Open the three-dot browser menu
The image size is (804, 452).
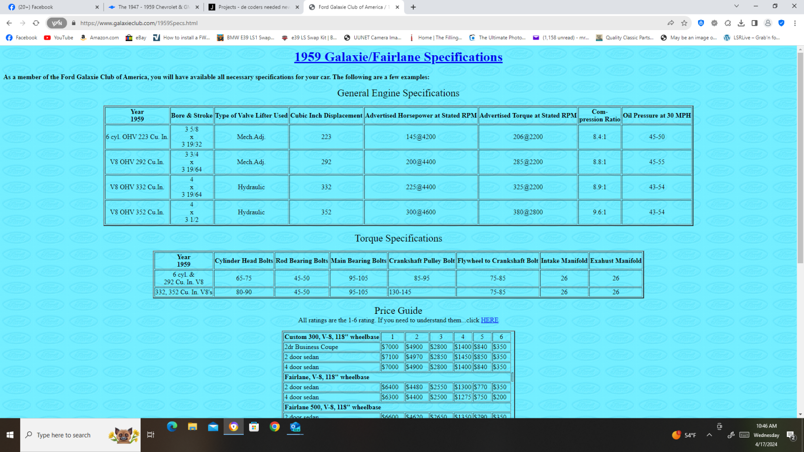795,23
